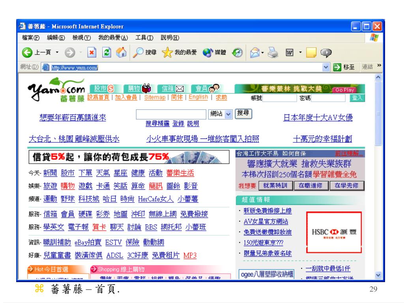Screen dimensions: 404x303
Task: Click the Forward arrow button
Action: pyautogui.click(x=69, y=52)
